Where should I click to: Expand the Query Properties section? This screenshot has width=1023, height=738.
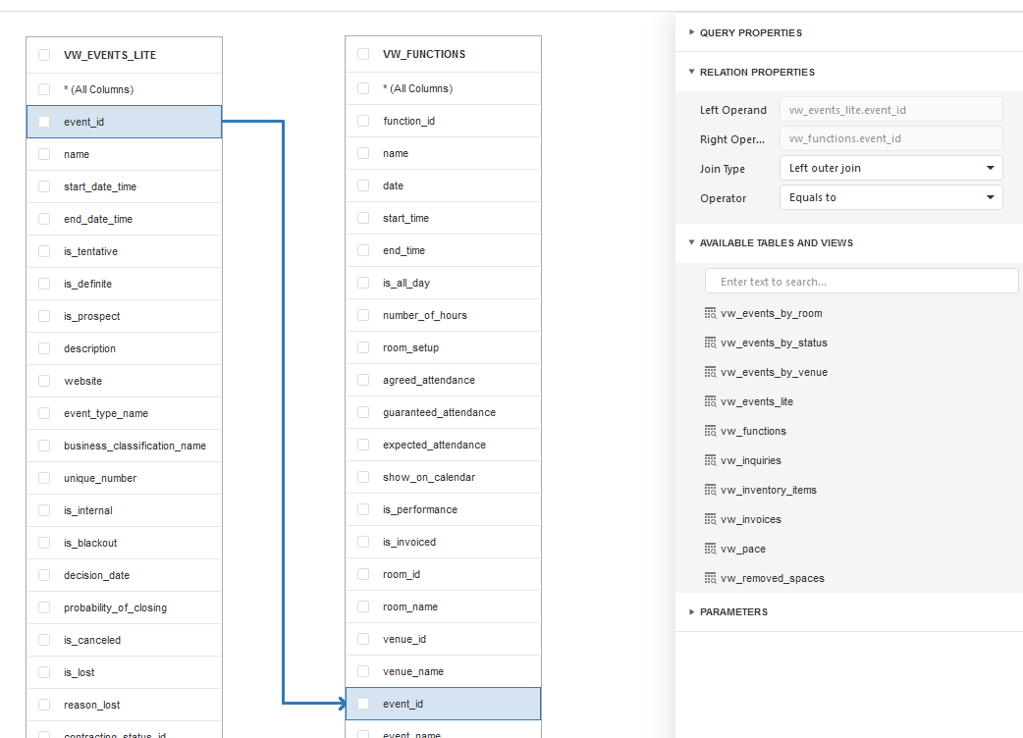point(691,32)
